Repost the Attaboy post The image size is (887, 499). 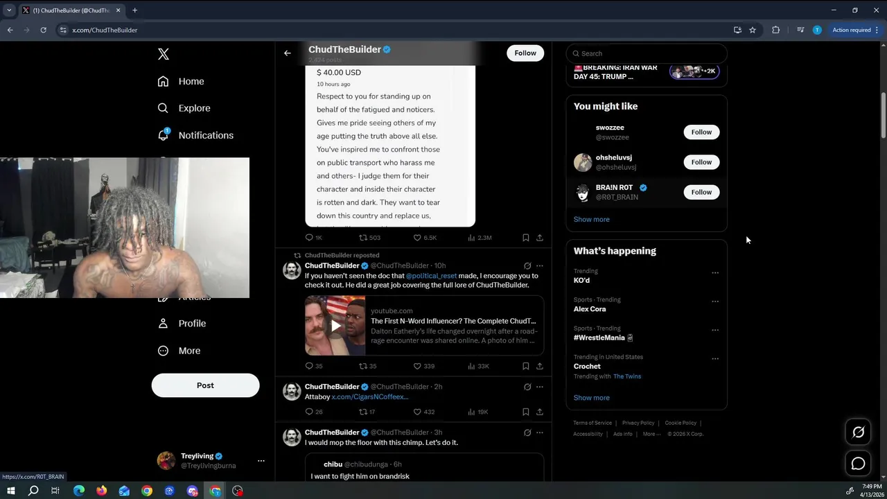367,412
